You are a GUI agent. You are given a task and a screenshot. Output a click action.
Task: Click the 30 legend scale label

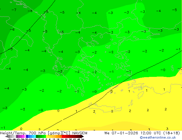(66, 139)
